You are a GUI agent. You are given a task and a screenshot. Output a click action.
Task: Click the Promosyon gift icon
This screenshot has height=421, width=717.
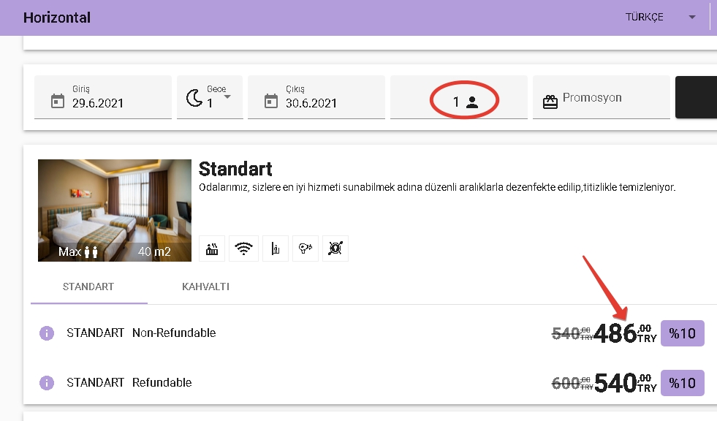[550, 102]
